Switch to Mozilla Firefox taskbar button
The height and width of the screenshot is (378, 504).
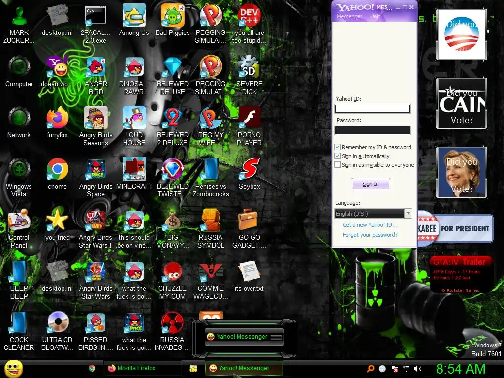click(143, 368)
